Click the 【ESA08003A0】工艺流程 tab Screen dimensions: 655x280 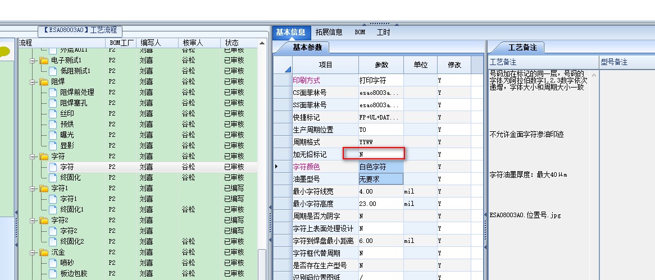80,30
